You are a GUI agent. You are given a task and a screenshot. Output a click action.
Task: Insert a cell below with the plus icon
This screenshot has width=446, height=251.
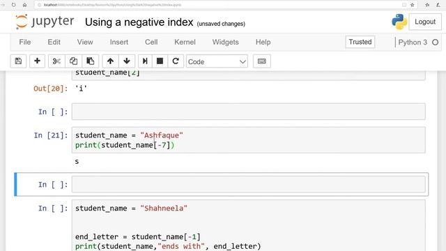[x=37, y=61]
